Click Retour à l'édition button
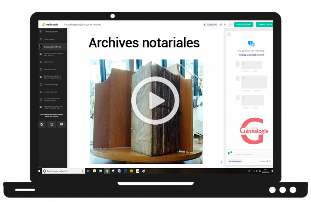The height and width of the screenshot is (202, 311). pyautogui.click(x=244, y=25)
